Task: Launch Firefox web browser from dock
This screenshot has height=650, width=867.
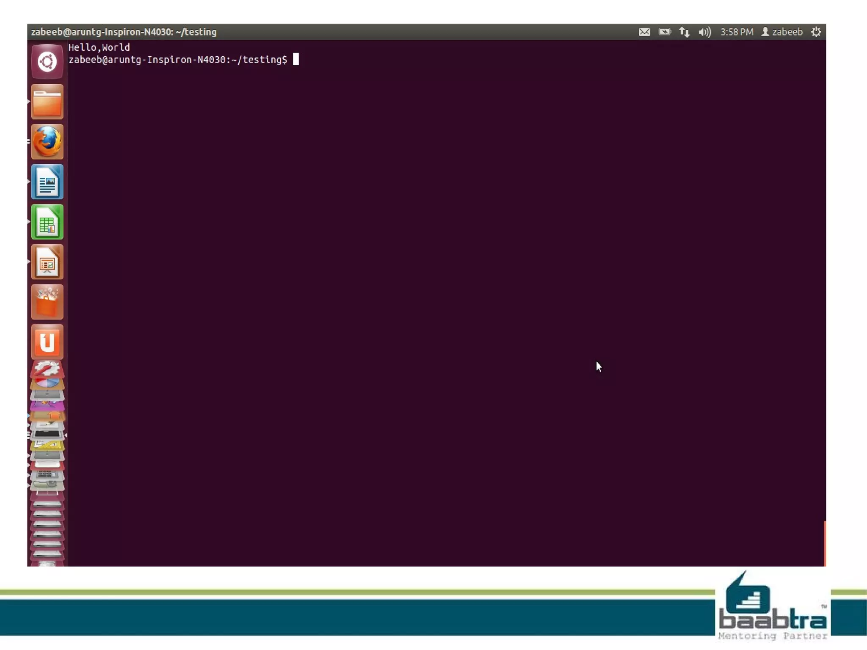Action: [x=47, y=142]
